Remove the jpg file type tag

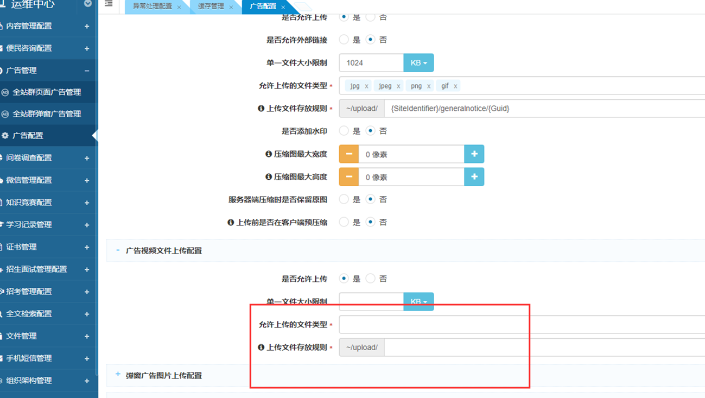tap(367, 86)
